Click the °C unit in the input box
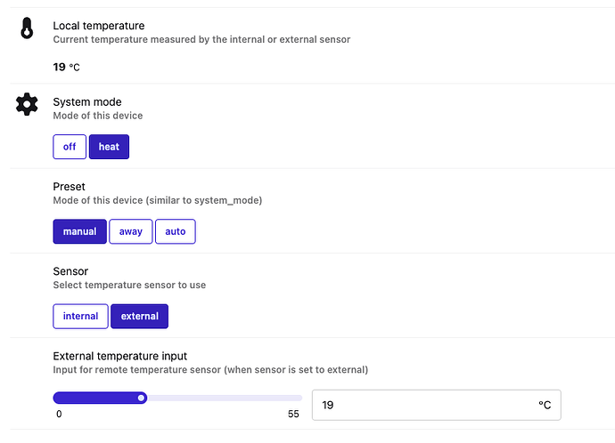The width and height of the screenshot is (615, 443). (x=545, y=405)
